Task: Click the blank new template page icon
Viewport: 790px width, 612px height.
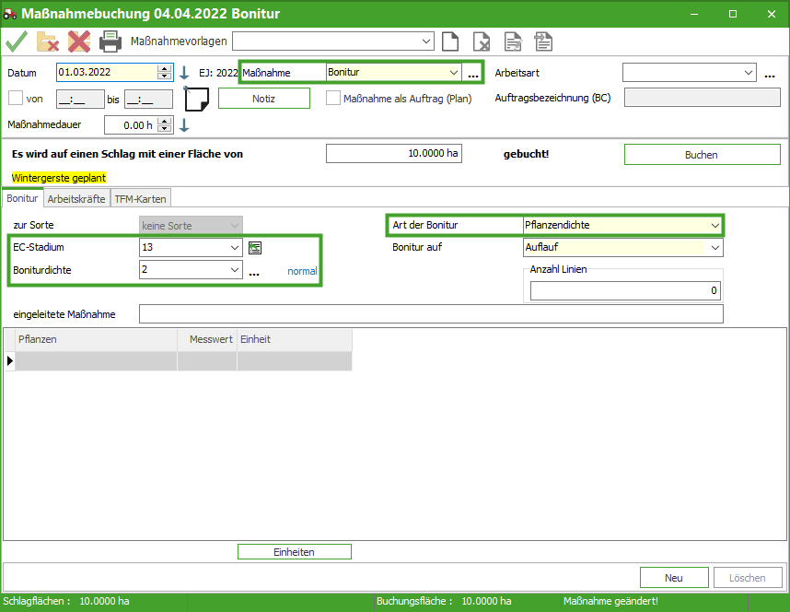Action: pyautogui.click(x=450, y=41)
